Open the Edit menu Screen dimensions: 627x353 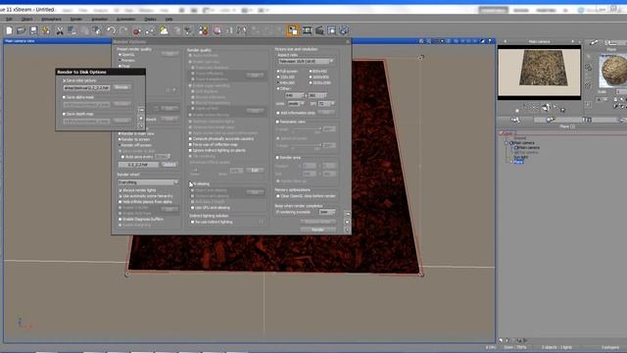pos(9,19)
